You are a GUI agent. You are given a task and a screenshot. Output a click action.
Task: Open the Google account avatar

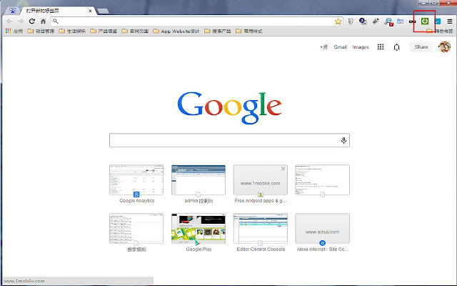click(444, 47)
